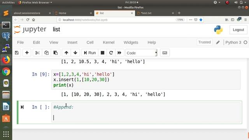
Task: Open Ubuntu Software from the dock
Action: tap(6, 118)
